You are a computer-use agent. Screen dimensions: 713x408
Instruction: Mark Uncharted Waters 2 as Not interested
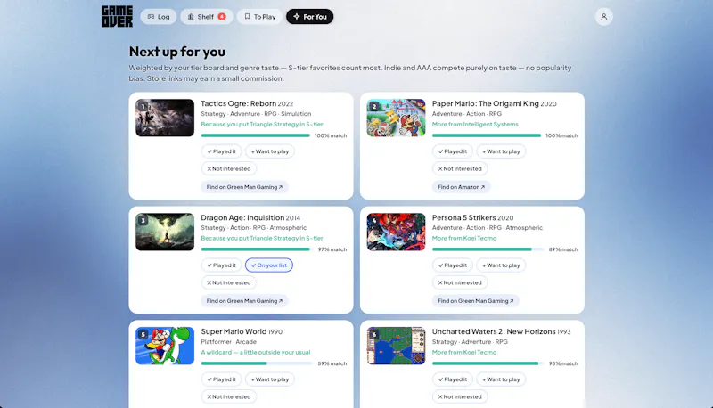460,396
